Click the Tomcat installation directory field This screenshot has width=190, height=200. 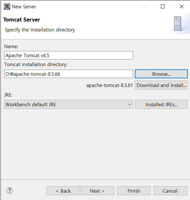[69, 74]
